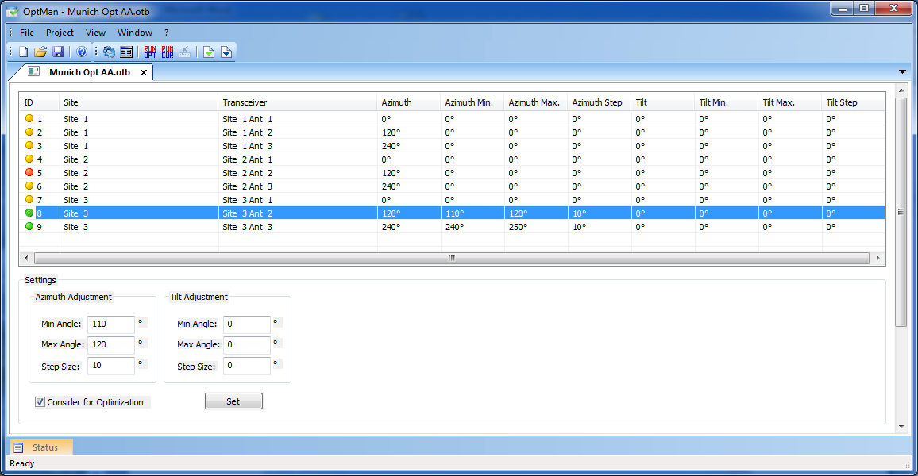This screenshot has width=918, height=476.
Task: Click the RUN CUR toolbar icon
Action: click(x=168, y=52)
